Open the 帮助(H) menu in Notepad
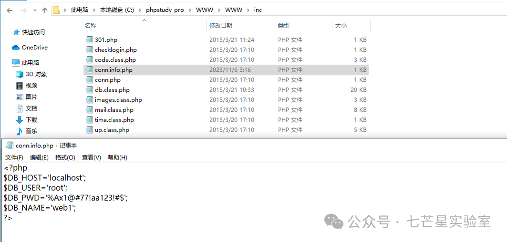The image size is (507, 242). [117, 157]
